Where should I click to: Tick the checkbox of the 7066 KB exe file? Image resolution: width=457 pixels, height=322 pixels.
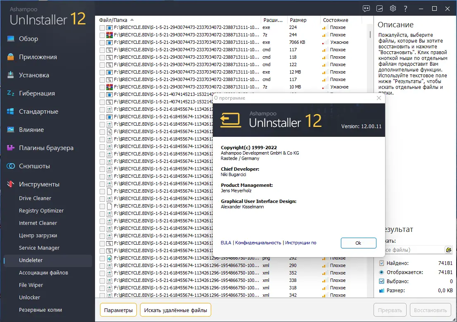[x=102, y=43]
